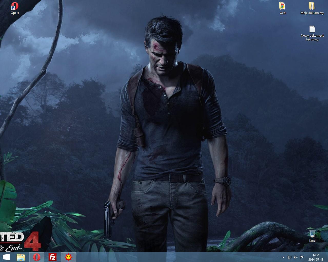Open the smiling sun app in taskbar

click(68, 257)
